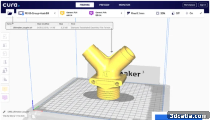
Task: Click the yellow extruder 1 icon
Action: pos(62,13)
